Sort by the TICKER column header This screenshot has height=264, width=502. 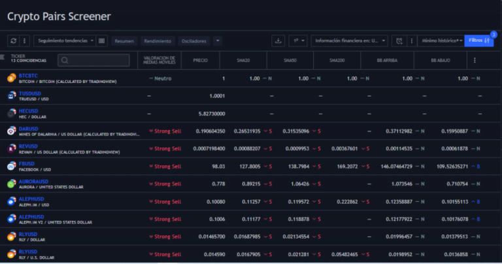[x=18, y=56]
